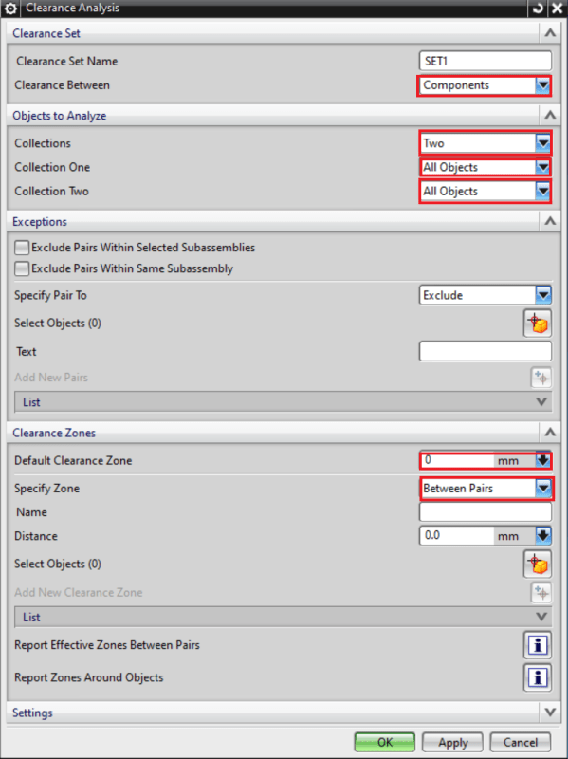The image size is (568, 759).
Task: Open the Specify Pair To dropdown
Action: [485, 295]
